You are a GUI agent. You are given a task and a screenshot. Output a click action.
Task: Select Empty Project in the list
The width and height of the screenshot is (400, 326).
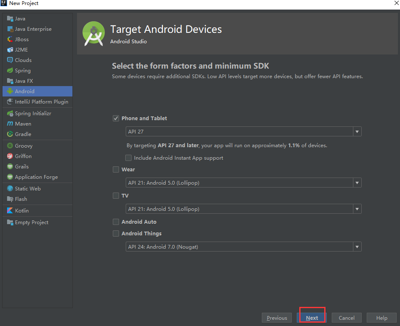coord(37,222)
